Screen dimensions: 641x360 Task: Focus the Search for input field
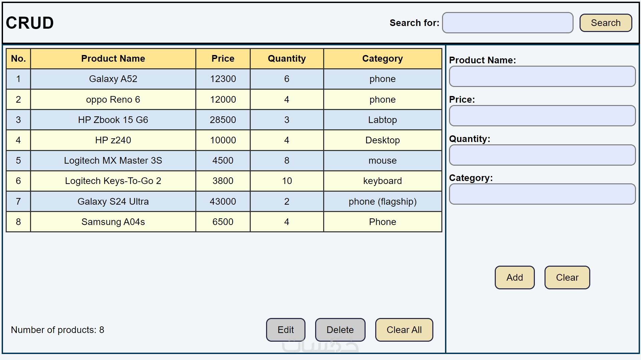507,23
